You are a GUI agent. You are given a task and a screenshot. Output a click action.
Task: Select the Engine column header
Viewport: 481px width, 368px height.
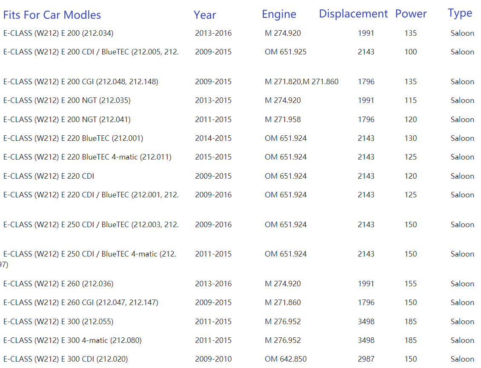[x=279, y=14]
